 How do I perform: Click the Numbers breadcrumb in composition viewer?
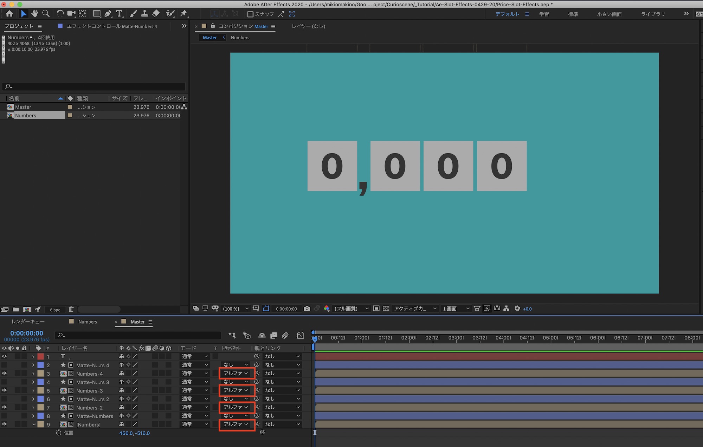(x=240, y=38)
